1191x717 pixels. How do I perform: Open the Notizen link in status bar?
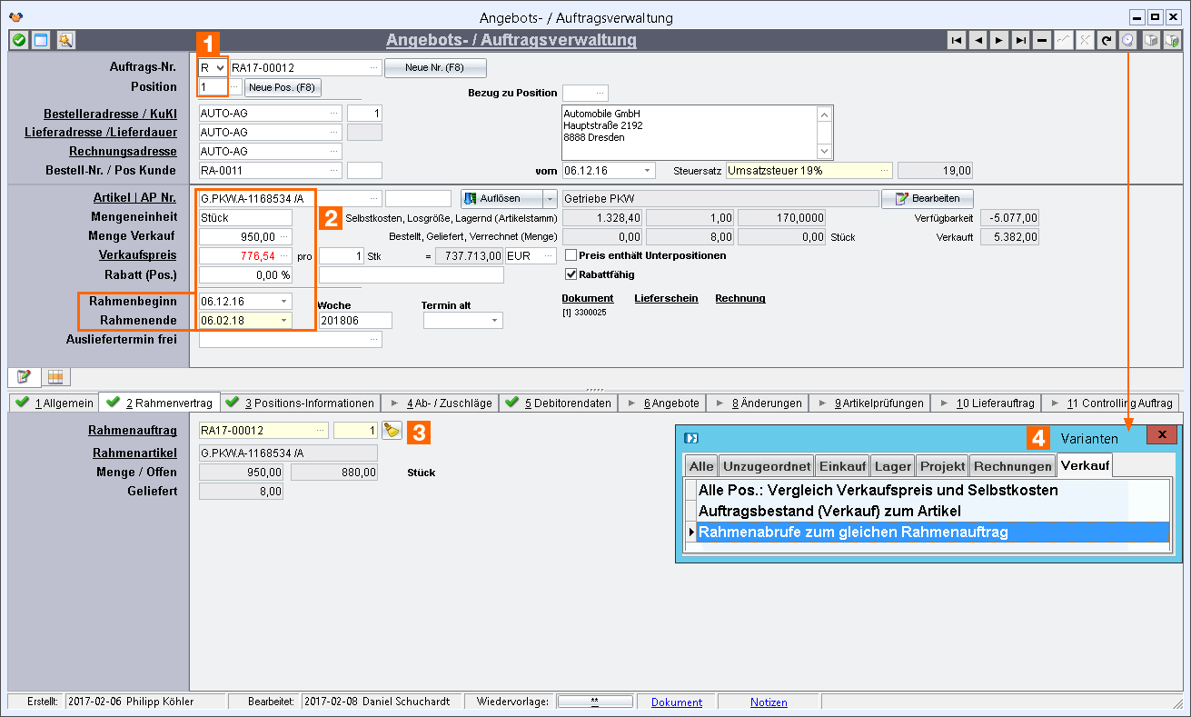(x=769, y=702)
